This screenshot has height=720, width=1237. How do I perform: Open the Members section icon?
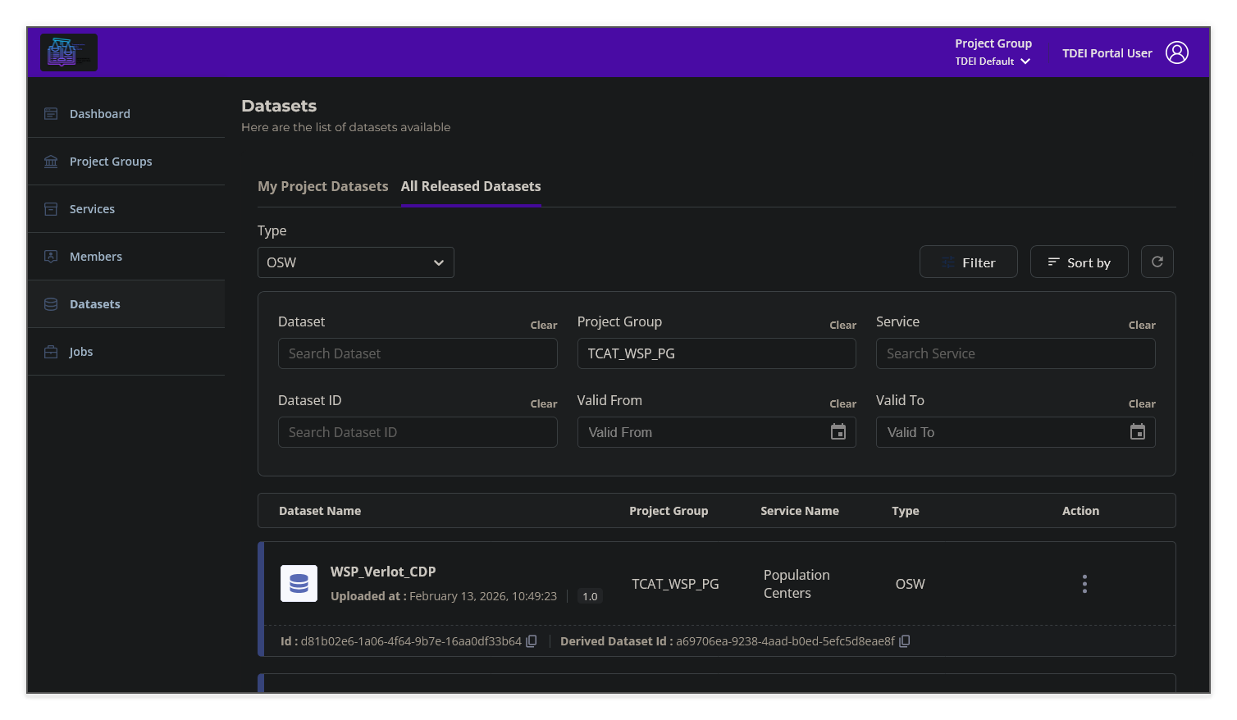51,256
